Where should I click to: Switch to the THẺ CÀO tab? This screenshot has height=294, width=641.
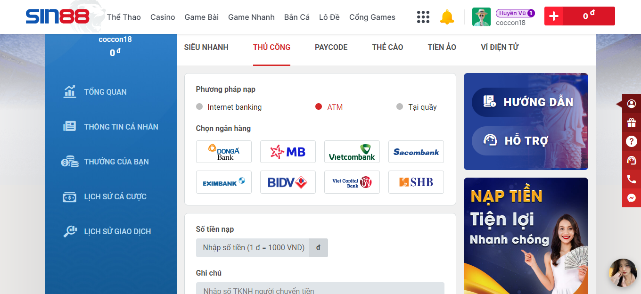pos(387,47)
